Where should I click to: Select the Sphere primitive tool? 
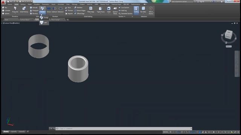click(x=6, y=13)
